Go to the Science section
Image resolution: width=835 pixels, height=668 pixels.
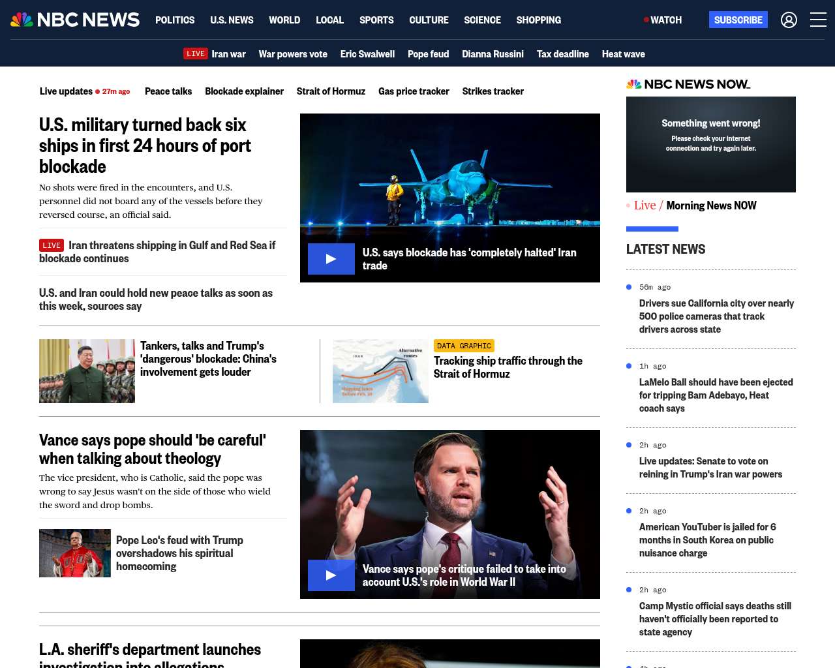(482, 20)
